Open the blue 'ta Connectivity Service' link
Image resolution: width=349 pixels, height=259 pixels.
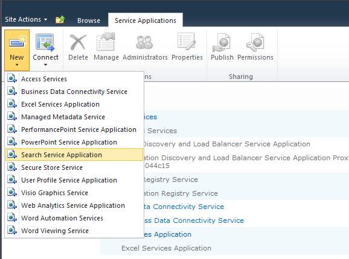point(184,207)
